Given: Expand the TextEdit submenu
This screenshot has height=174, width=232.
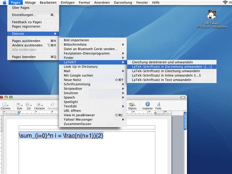Looking at the screenshot, I should pos(93,106).
